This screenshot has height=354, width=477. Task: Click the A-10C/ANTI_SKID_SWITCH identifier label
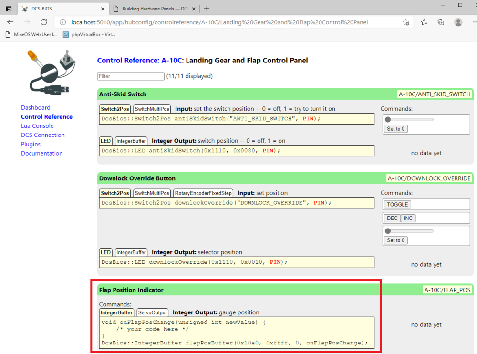tap(435, 94)
